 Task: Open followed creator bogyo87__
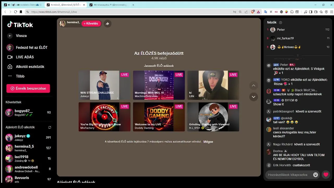(28, 113)
